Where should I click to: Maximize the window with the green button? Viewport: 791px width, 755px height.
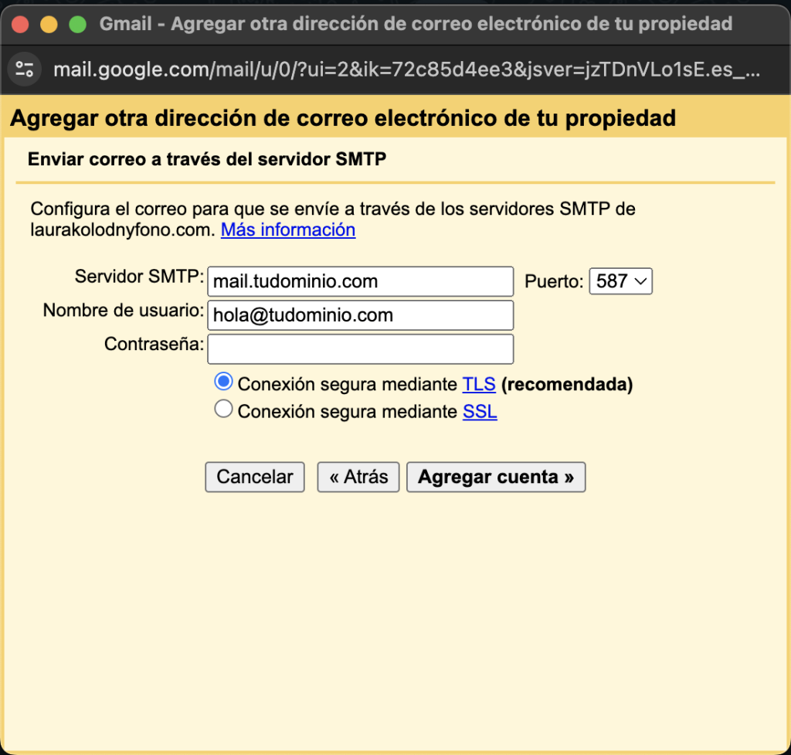[x=77, y=25]
